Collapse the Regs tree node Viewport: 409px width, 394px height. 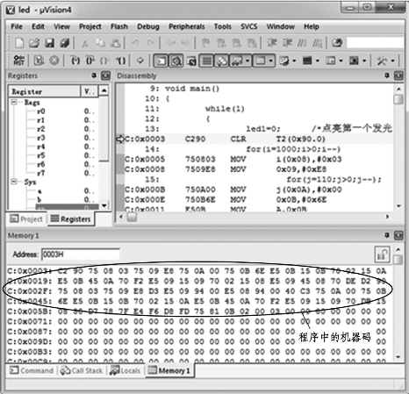coord(14,102)
